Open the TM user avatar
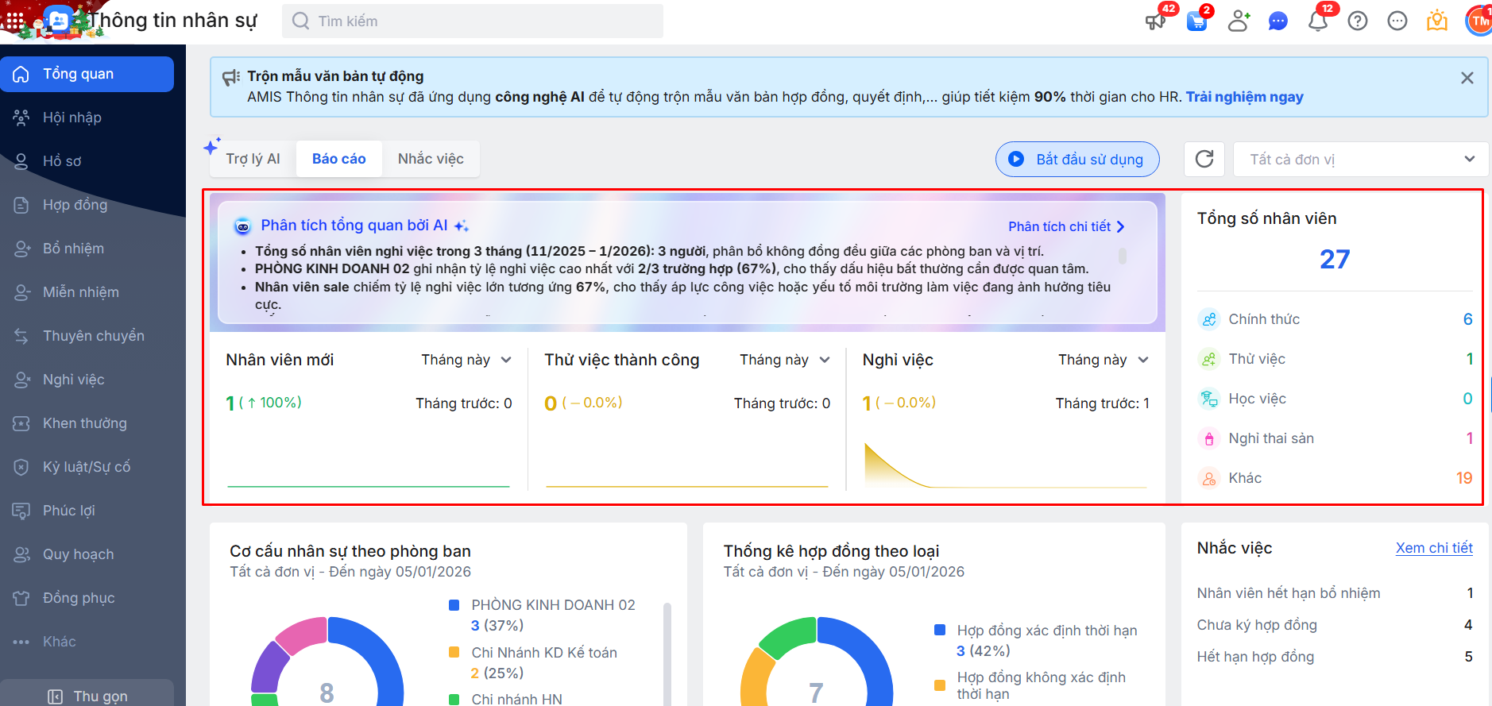 [1478, 21]
